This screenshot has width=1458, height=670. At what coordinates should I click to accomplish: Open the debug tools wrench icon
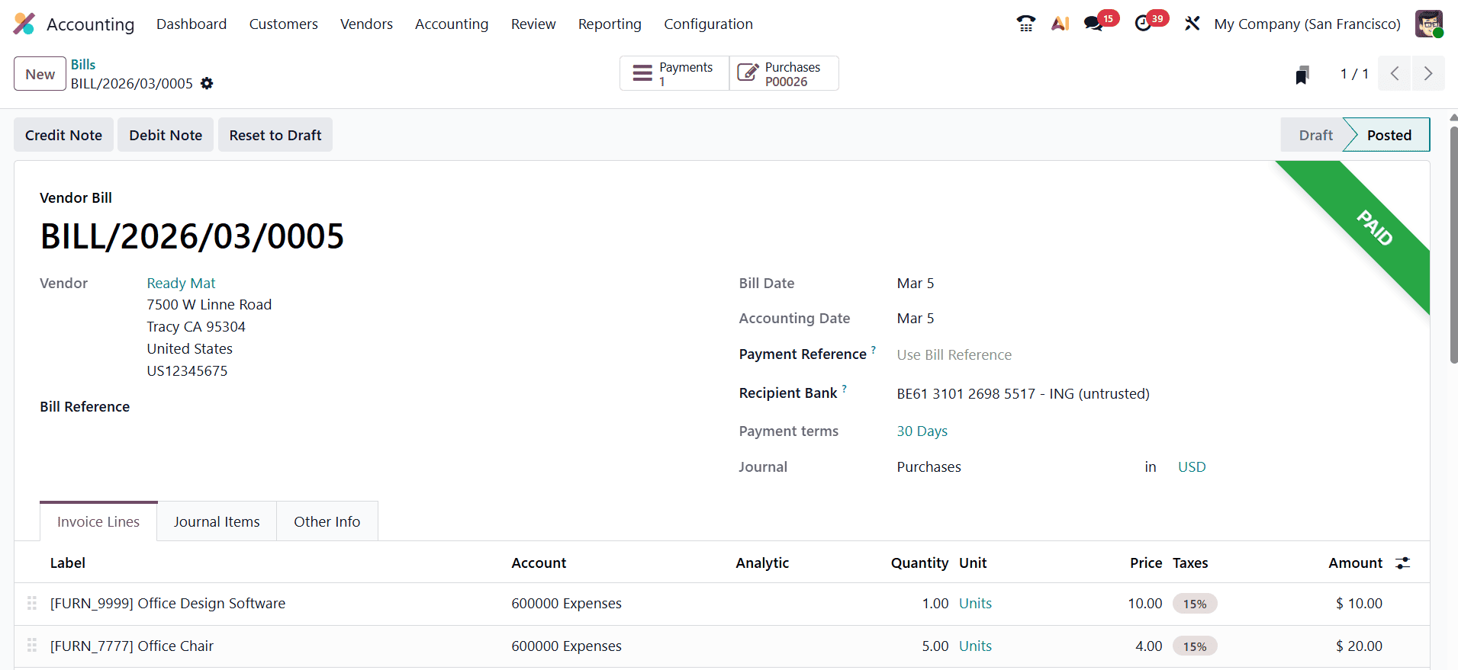[x=1192, y=24]
